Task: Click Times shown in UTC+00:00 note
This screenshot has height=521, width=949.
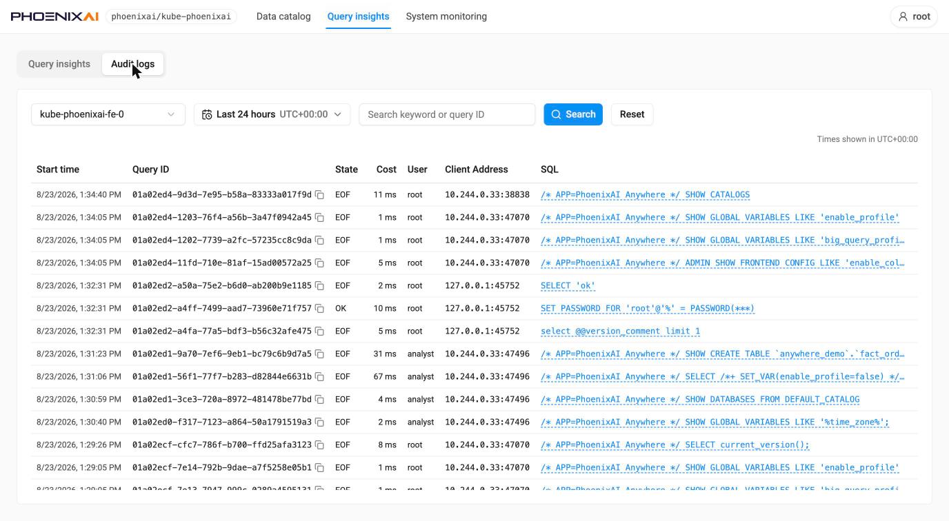Action: point(868,139)
